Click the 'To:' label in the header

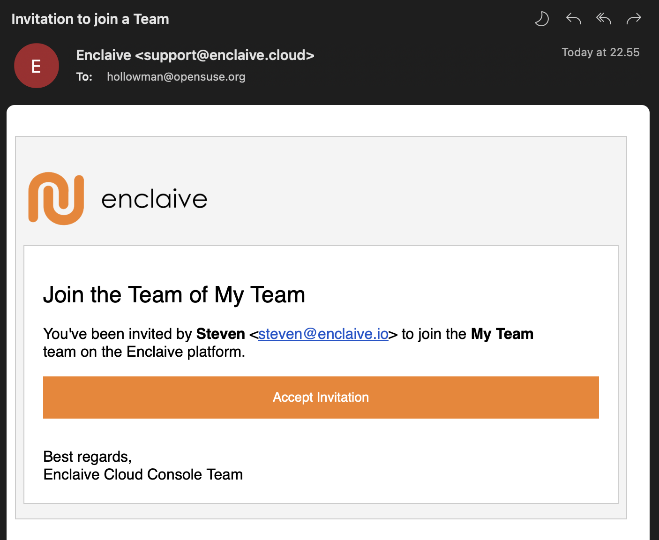[84, 77]
